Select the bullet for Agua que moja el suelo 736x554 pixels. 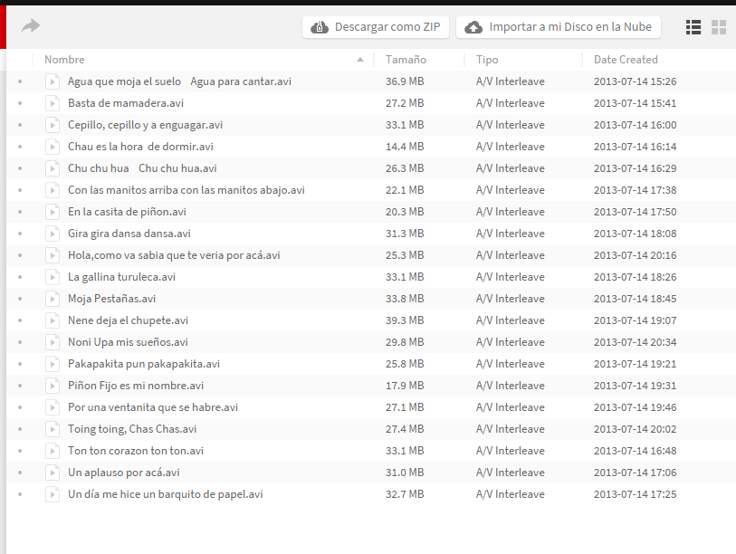click(x=20, y=81)
